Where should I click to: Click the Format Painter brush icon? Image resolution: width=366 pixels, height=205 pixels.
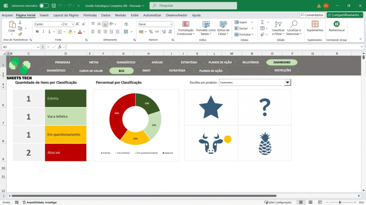20,35
